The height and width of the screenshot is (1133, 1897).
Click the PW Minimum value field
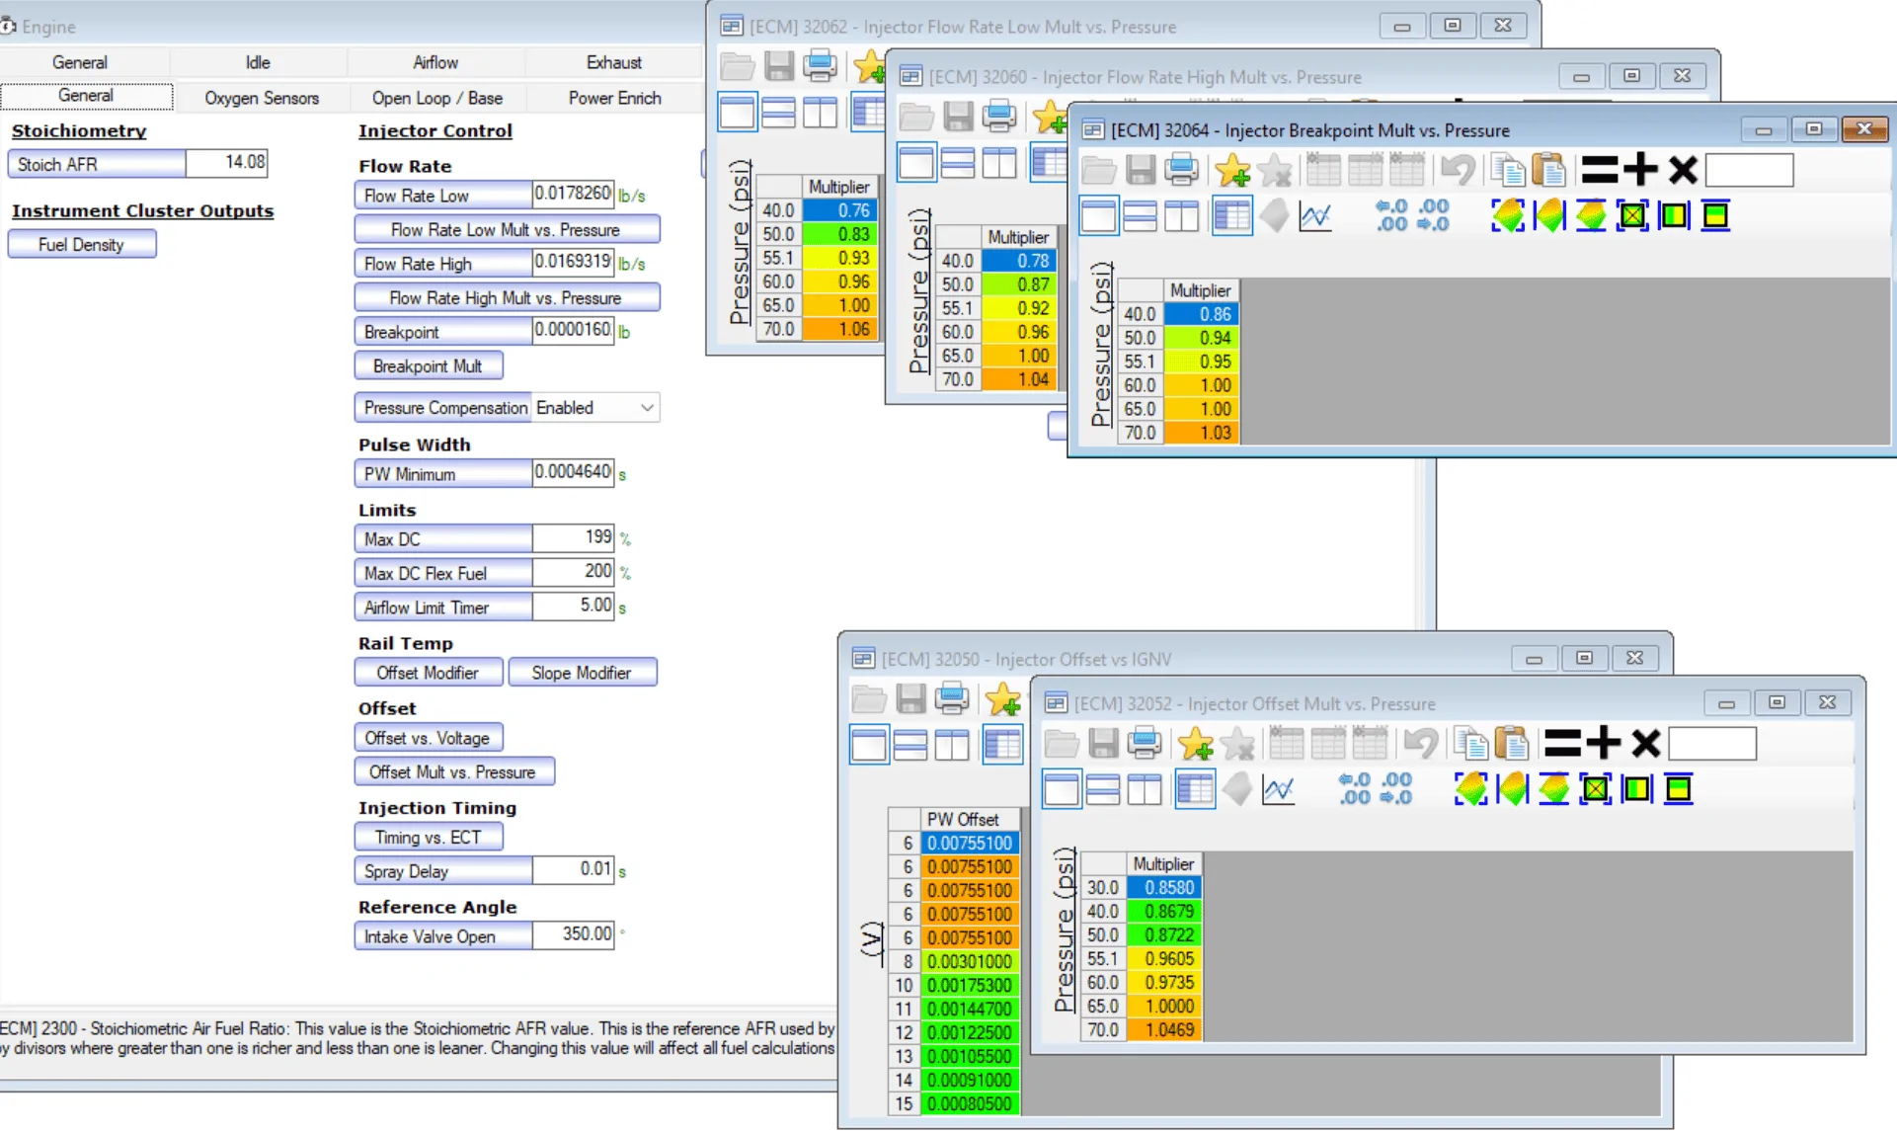(573, 472)
